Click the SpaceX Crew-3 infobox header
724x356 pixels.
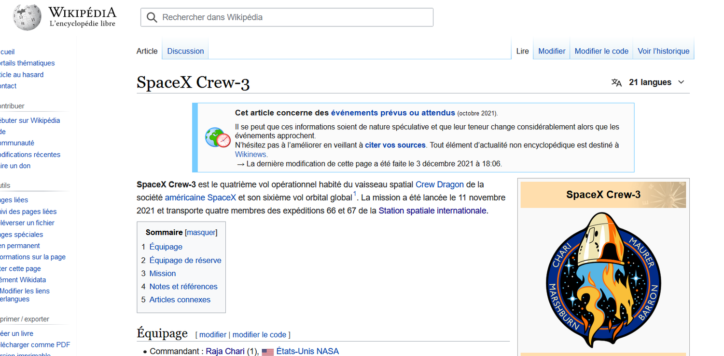[603, 195]
